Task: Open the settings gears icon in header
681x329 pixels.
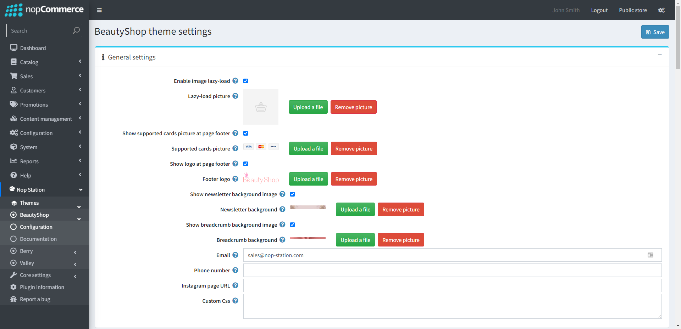Action: [x=661, y=10]
